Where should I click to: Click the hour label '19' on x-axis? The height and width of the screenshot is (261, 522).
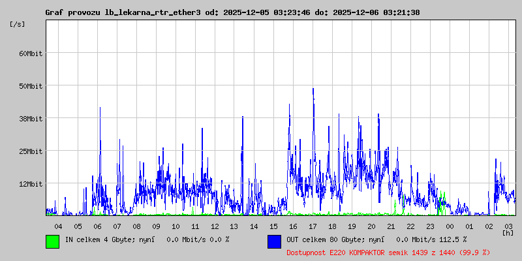352,226
